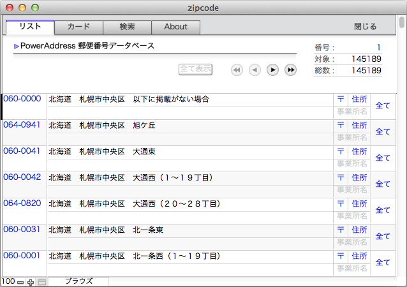
Task: Toggle the status area icon at bottom
Action: [x=41, y=282]
